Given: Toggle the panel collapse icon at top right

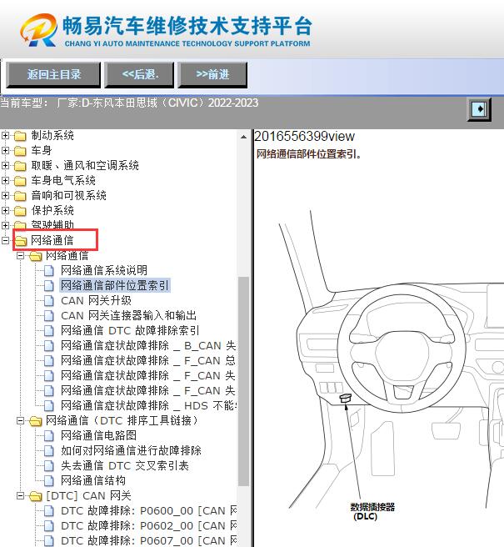Looking at the screenshot, I should click(479, 109).
